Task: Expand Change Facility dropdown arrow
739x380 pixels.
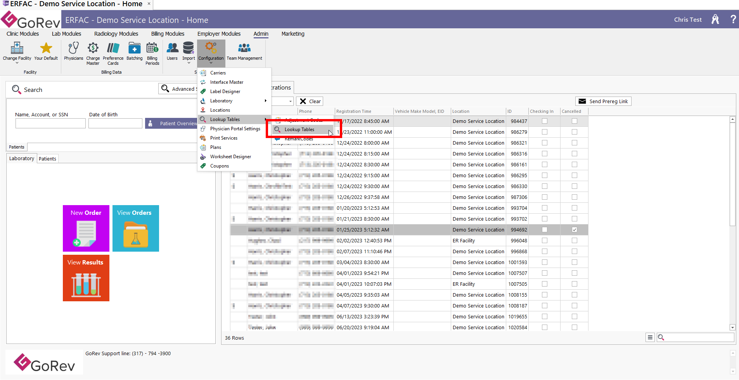Action: [17, 63]
